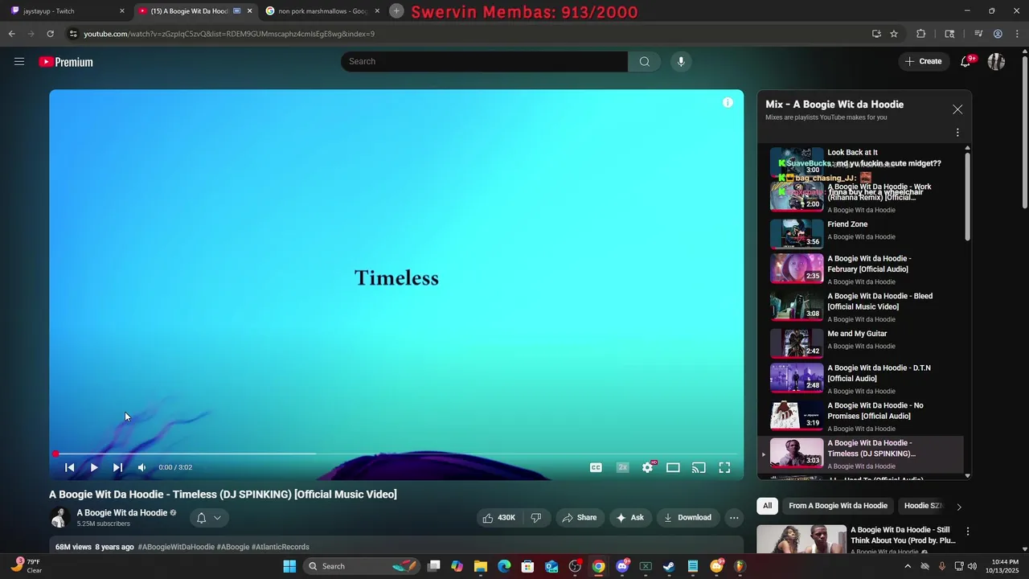
Task: Share the video
Action: 579,518
